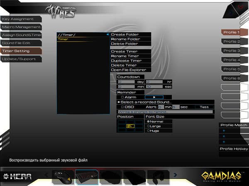
Task: Focus the countdown sec field
Action: coord(154,86)
